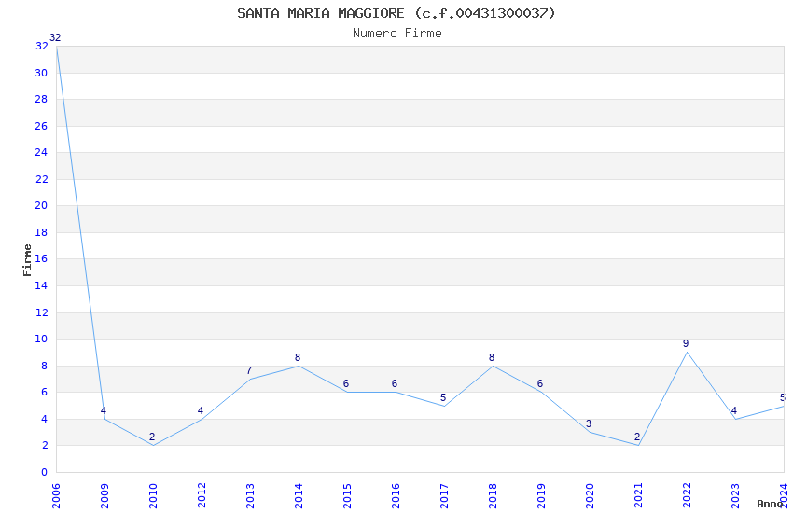
Task: Click the data point value 7 above 2013
Action: tap(249, 370)
